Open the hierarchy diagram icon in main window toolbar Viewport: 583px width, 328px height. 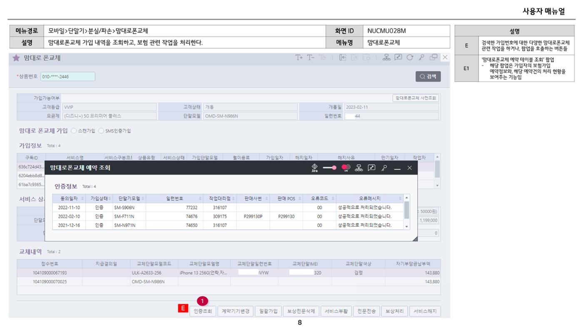pos(386,58)
